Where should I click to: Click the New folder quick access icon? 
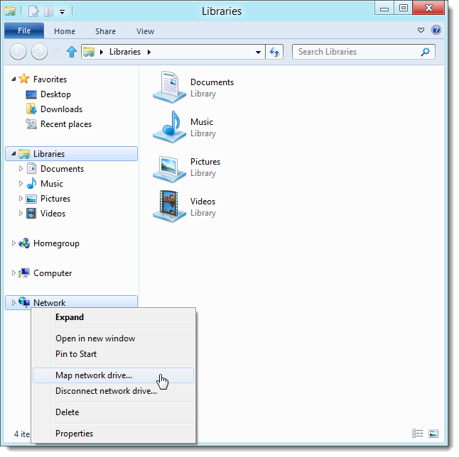click(x=48, y=11)
